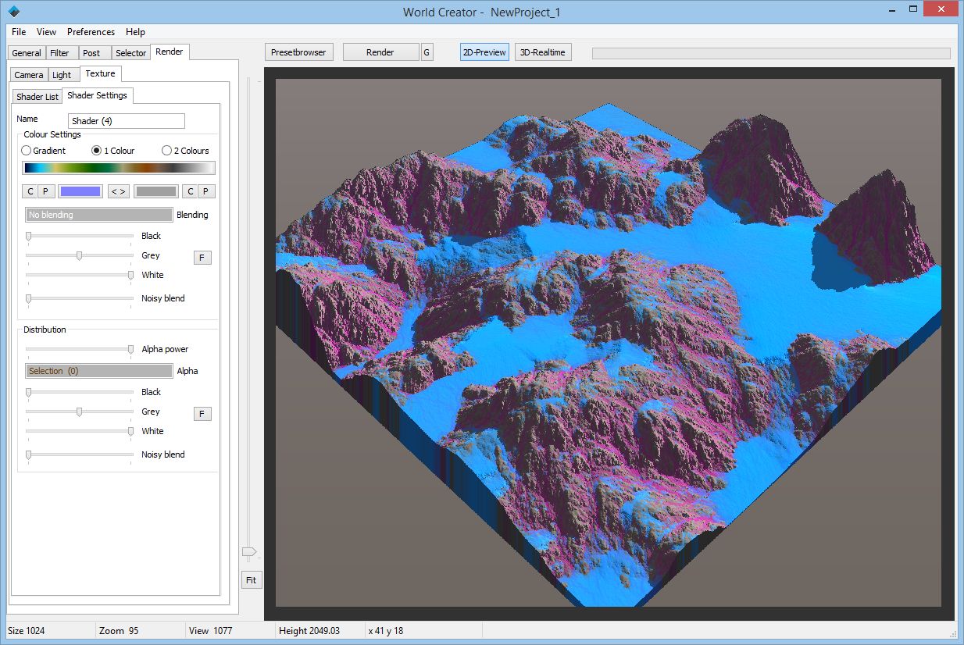Open the Selection (0) alpha dropdown
964x645 pixels.
click(98, 370)
